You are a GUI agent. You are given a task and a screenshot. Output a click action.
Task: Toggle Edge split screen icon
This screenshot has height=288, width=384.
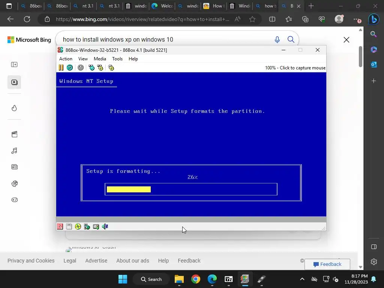(272, 19)
